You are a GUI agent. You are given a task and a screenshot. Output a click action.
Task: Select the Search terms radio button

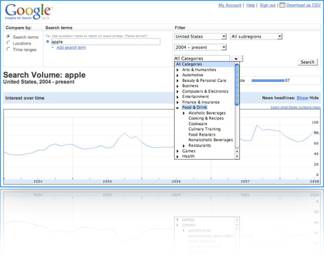click(8, 36)
